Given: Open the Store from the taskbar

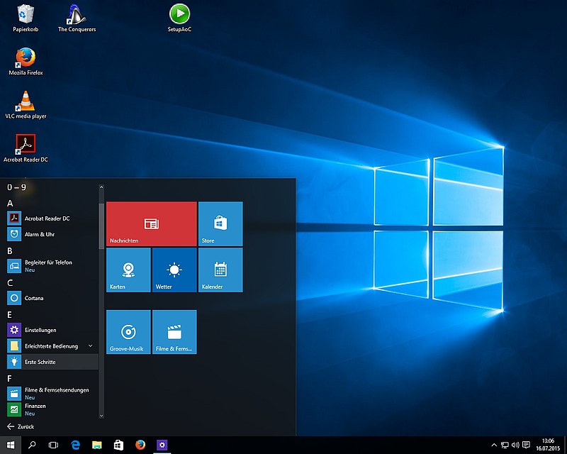Looking at the screenshot, I should pos(118,445).
